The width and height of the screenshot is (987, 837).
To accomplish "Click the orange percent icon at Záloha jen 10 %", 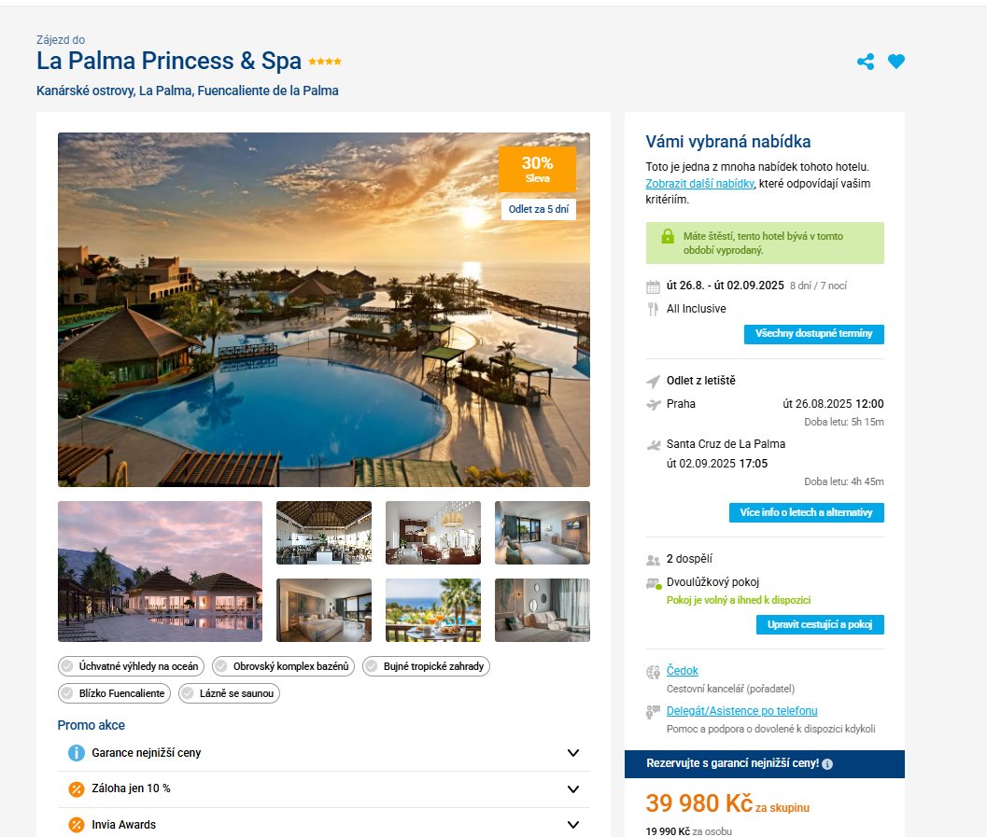I will 77,788.
